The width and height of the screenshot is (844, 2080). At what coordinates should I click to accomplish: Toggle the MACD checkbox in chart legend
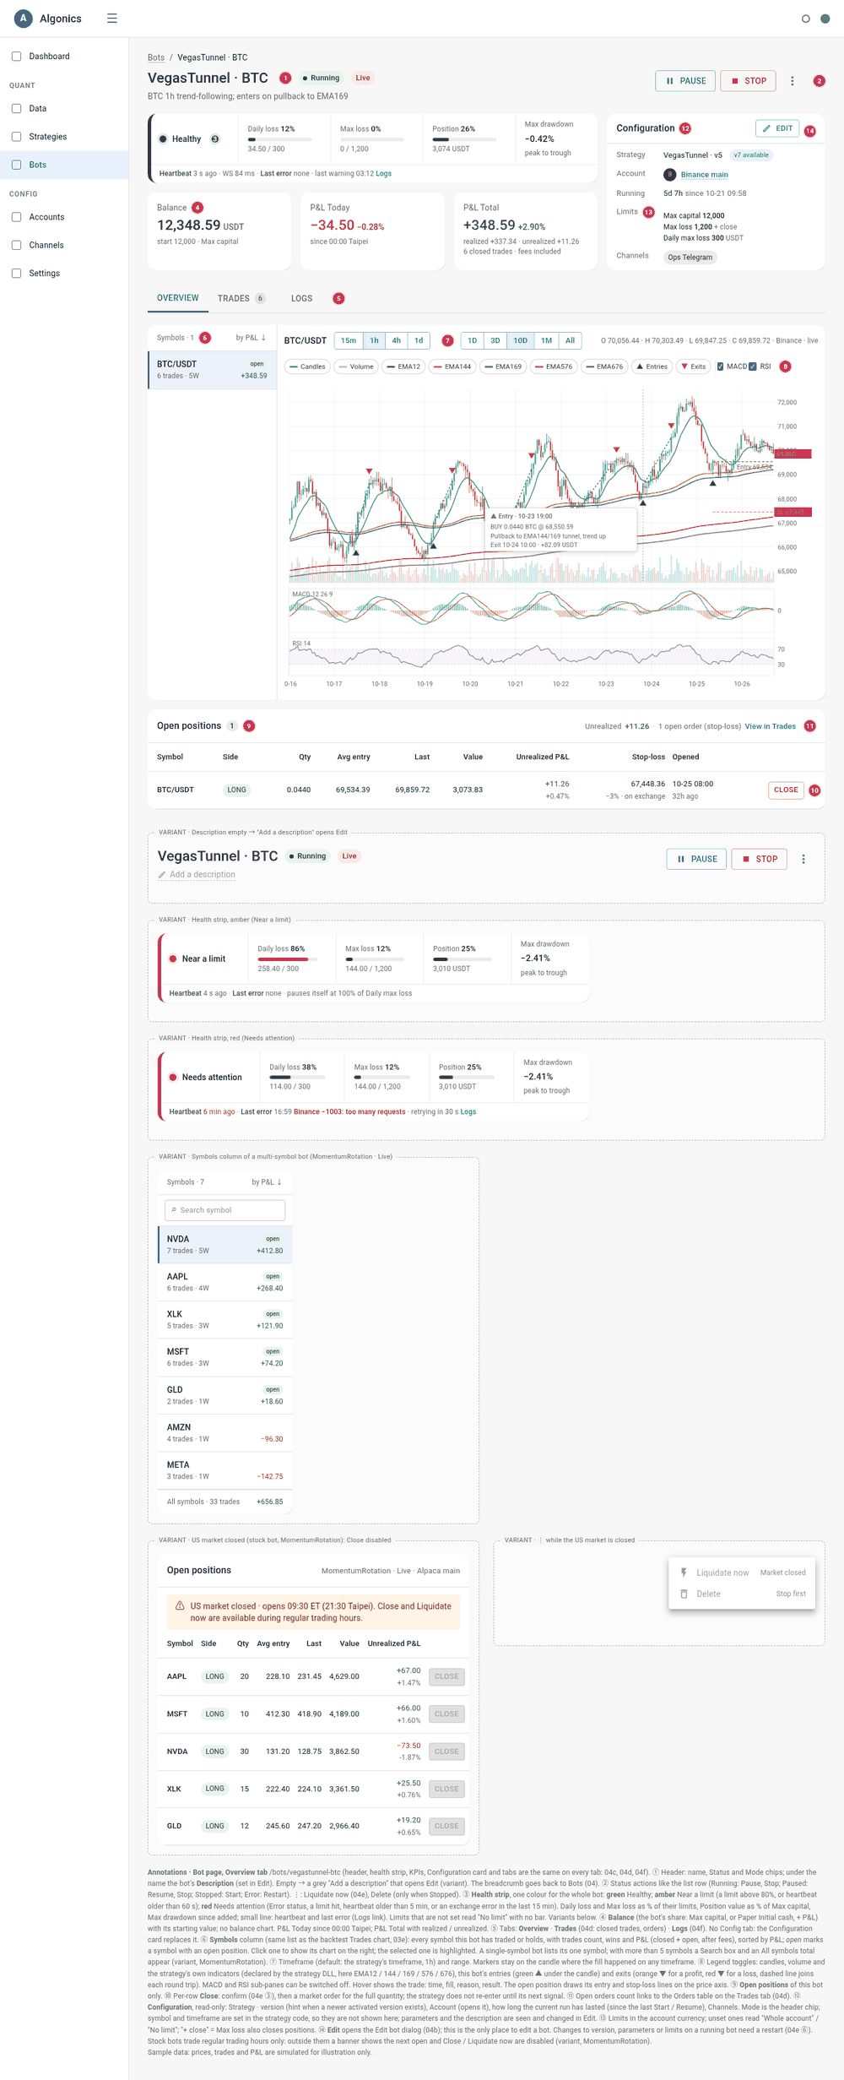tap(720, 367)
